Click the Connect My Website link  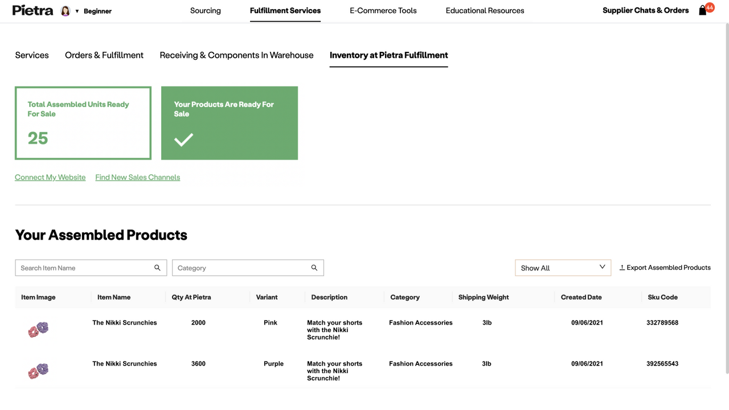(x=50, y=177)
